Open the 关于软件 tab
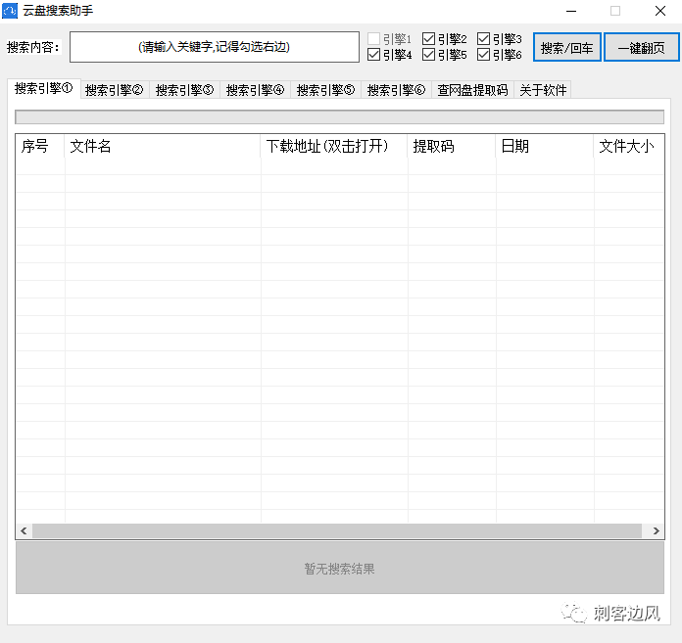 543,90
